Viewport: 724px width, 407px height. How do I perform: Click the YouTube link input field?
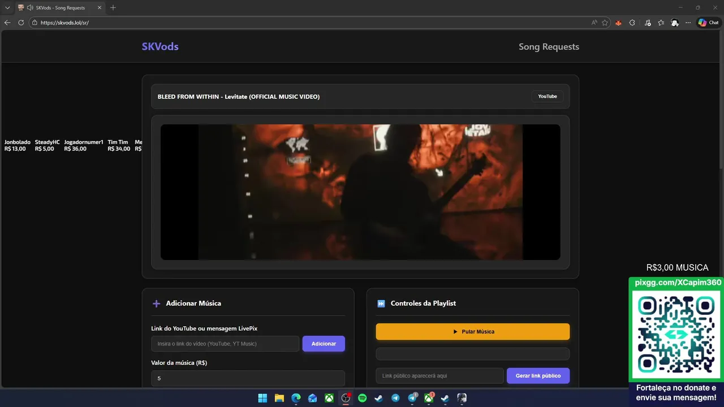click(x=225, y=344)
